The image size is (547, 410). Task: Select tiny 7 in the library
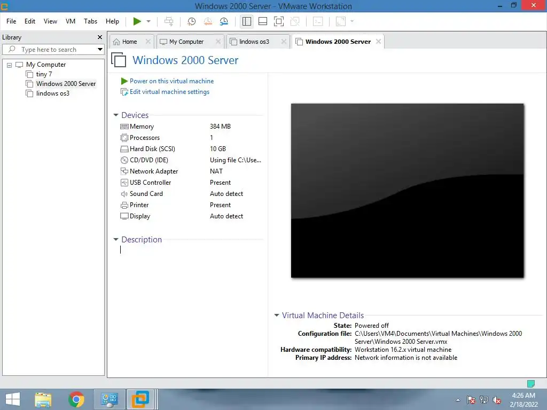[x=44, y=74]
